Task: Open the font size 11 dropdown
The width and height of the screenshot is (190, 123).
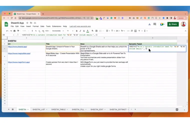Action: (x=70, y=31)
